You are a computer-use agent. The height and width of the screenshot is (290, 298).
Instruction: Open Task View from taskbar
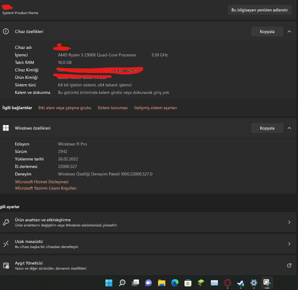(135, 283)
